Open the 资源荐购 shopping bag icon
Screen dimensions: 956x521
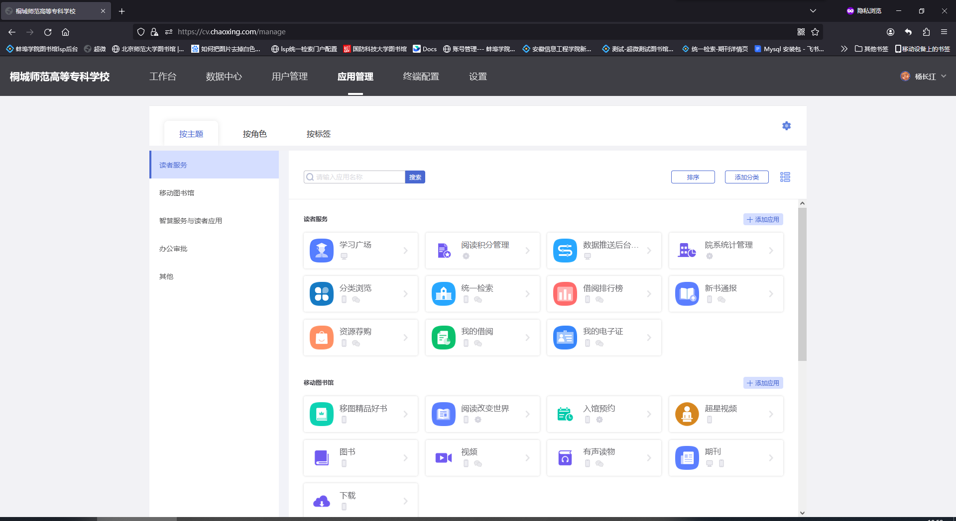[321, 338]
